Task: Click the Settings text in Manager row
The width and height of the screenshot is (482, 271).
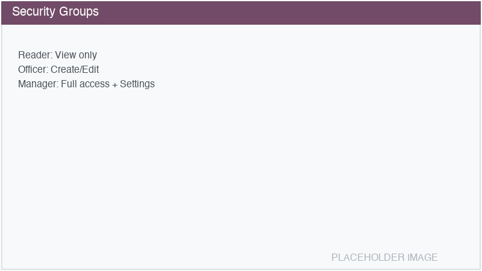Action: pyautogui.click(x=137, y=84)
